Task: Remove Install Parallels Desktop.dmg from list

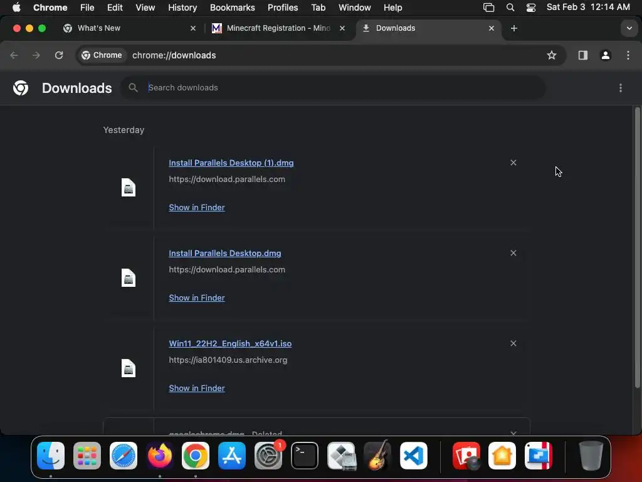Action: pyautogui.click(x=513, y=253)
